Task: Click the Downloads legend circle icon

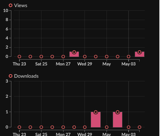Action: (x=11, y=76)
